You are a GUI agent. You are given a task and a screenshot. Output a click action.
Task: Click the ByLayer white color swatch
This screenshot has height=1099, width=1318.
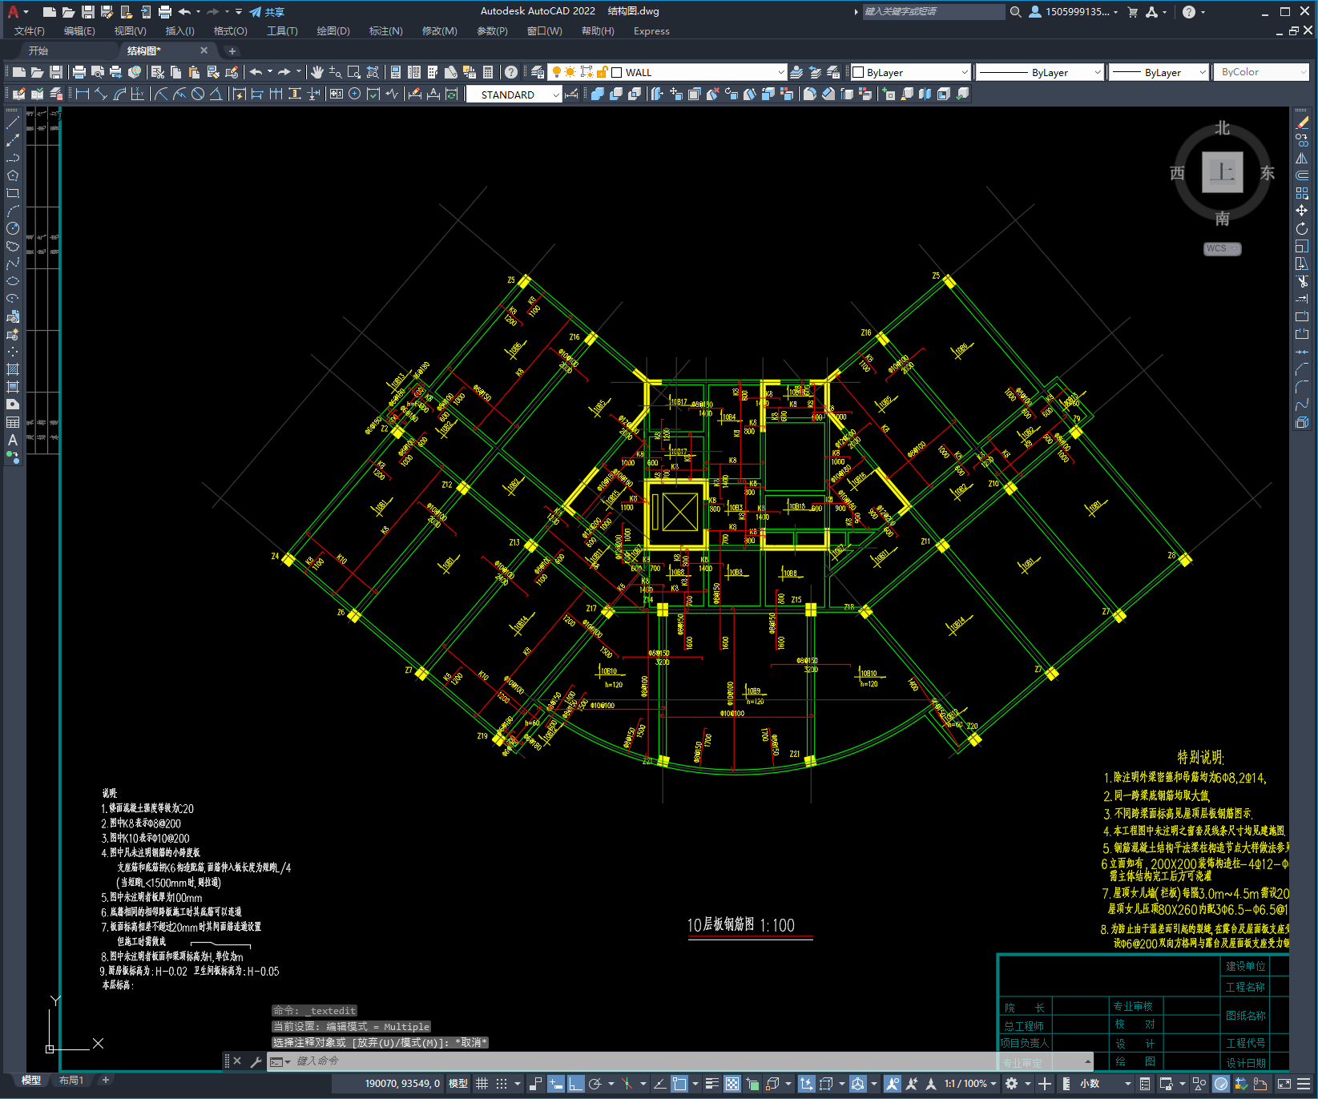click(x=858, y=72)
